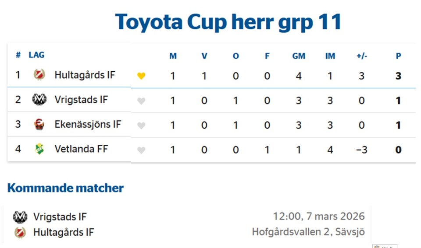Mark Ekenässjöns IF as favorite
Screen dimensions: 421x248
141,126
